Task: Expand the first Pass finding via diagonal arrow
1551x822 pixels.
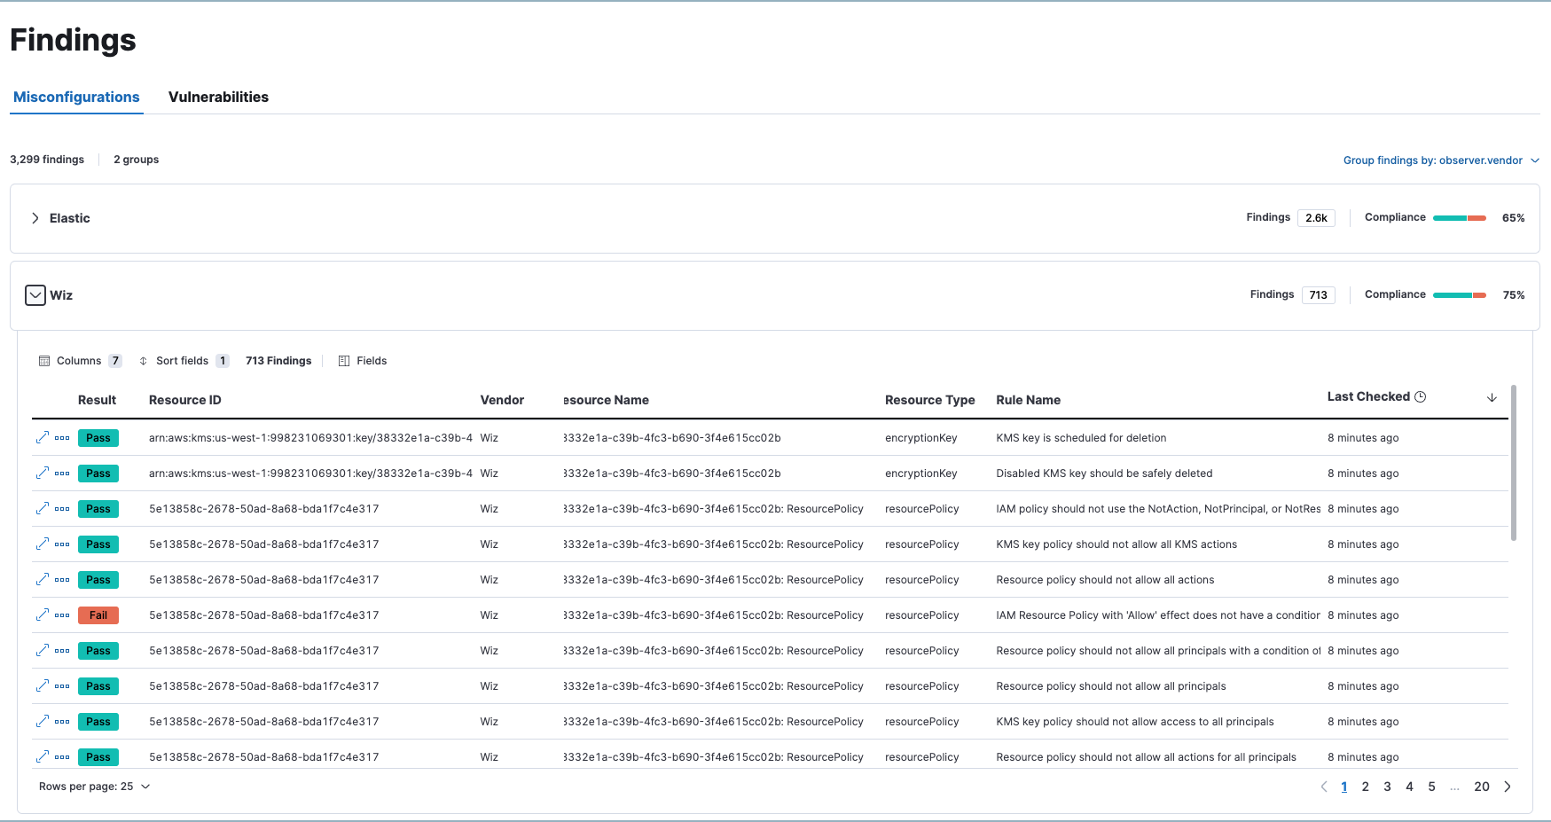Action: pyautogui.click(x=42, y=437)
